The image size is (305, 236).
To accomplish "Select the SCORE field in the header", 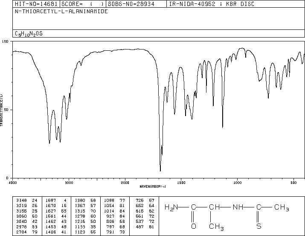I will [x=81, y=4].
